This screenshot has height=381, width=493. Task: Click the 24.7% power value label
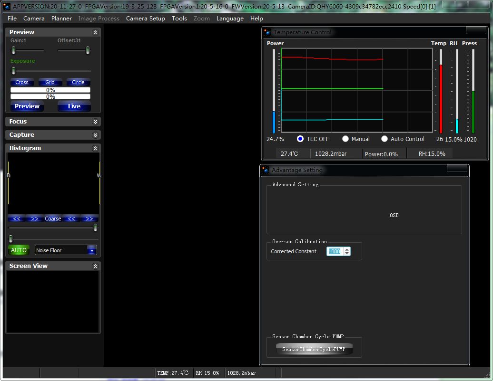tap(275, 139)
